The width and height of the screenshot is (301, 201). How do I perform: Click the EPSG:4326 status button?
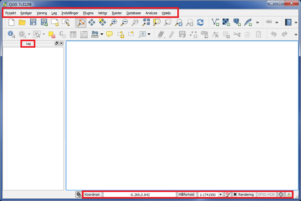267,194
